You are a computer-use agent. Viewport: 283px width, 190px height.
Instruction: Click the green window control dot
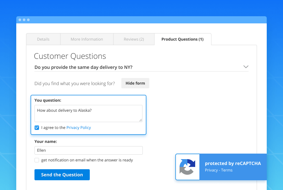coord(28,20)
